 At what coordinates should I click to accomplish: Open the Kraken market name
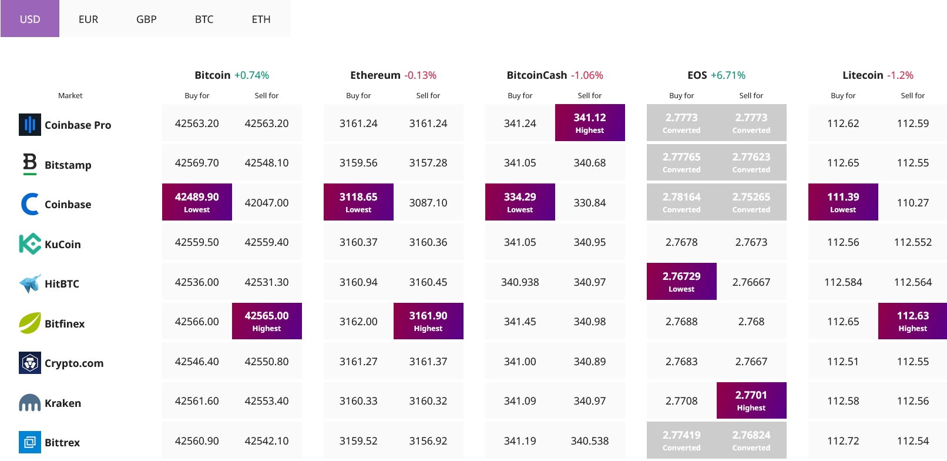coord(63,403)
